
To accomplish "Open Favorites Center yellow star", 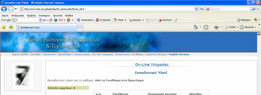I will tap(4, 27).
